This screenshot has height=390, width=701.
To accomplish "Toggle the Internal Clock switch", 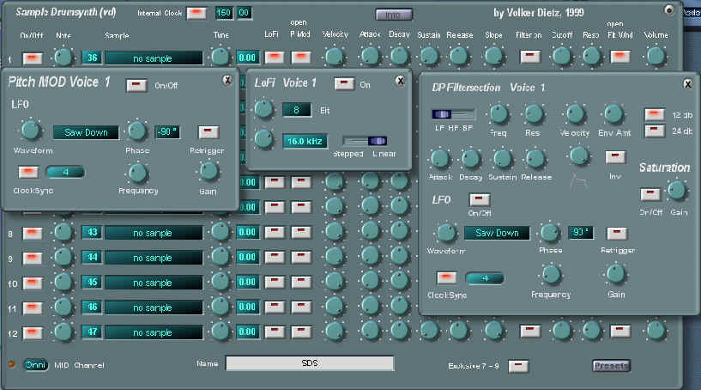I will tap(196, 13).
